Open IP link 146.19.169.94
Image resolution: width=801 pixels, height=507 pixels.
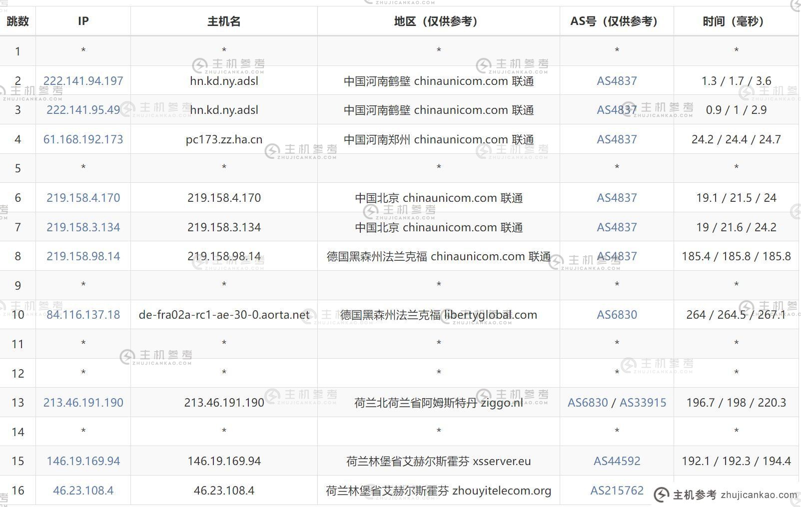tap(83, 461)
